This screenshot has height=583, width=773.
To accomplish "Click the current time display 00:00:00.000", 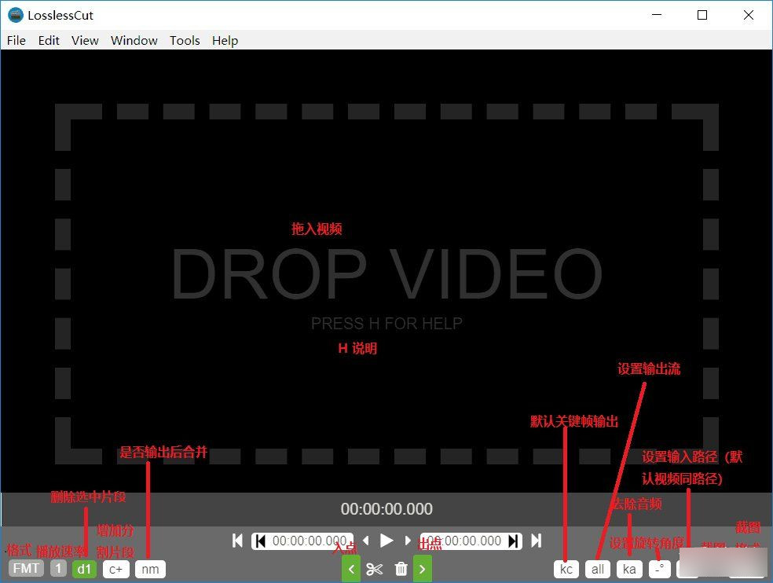I will click(x=386, y=508).
